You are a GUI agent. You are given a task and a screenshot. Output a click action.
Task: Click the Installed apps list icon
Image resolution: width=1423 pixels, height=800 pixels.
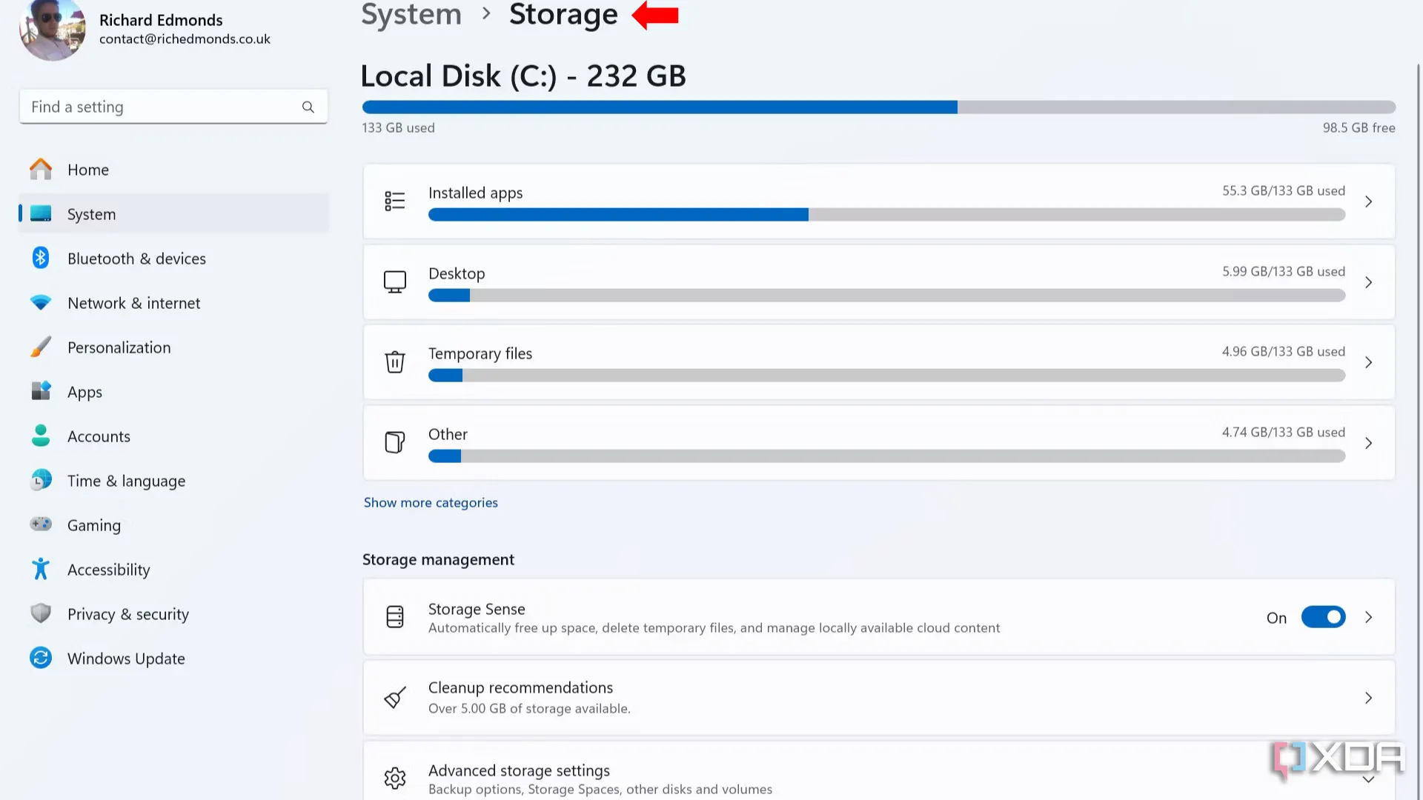(x=395, y=201)
